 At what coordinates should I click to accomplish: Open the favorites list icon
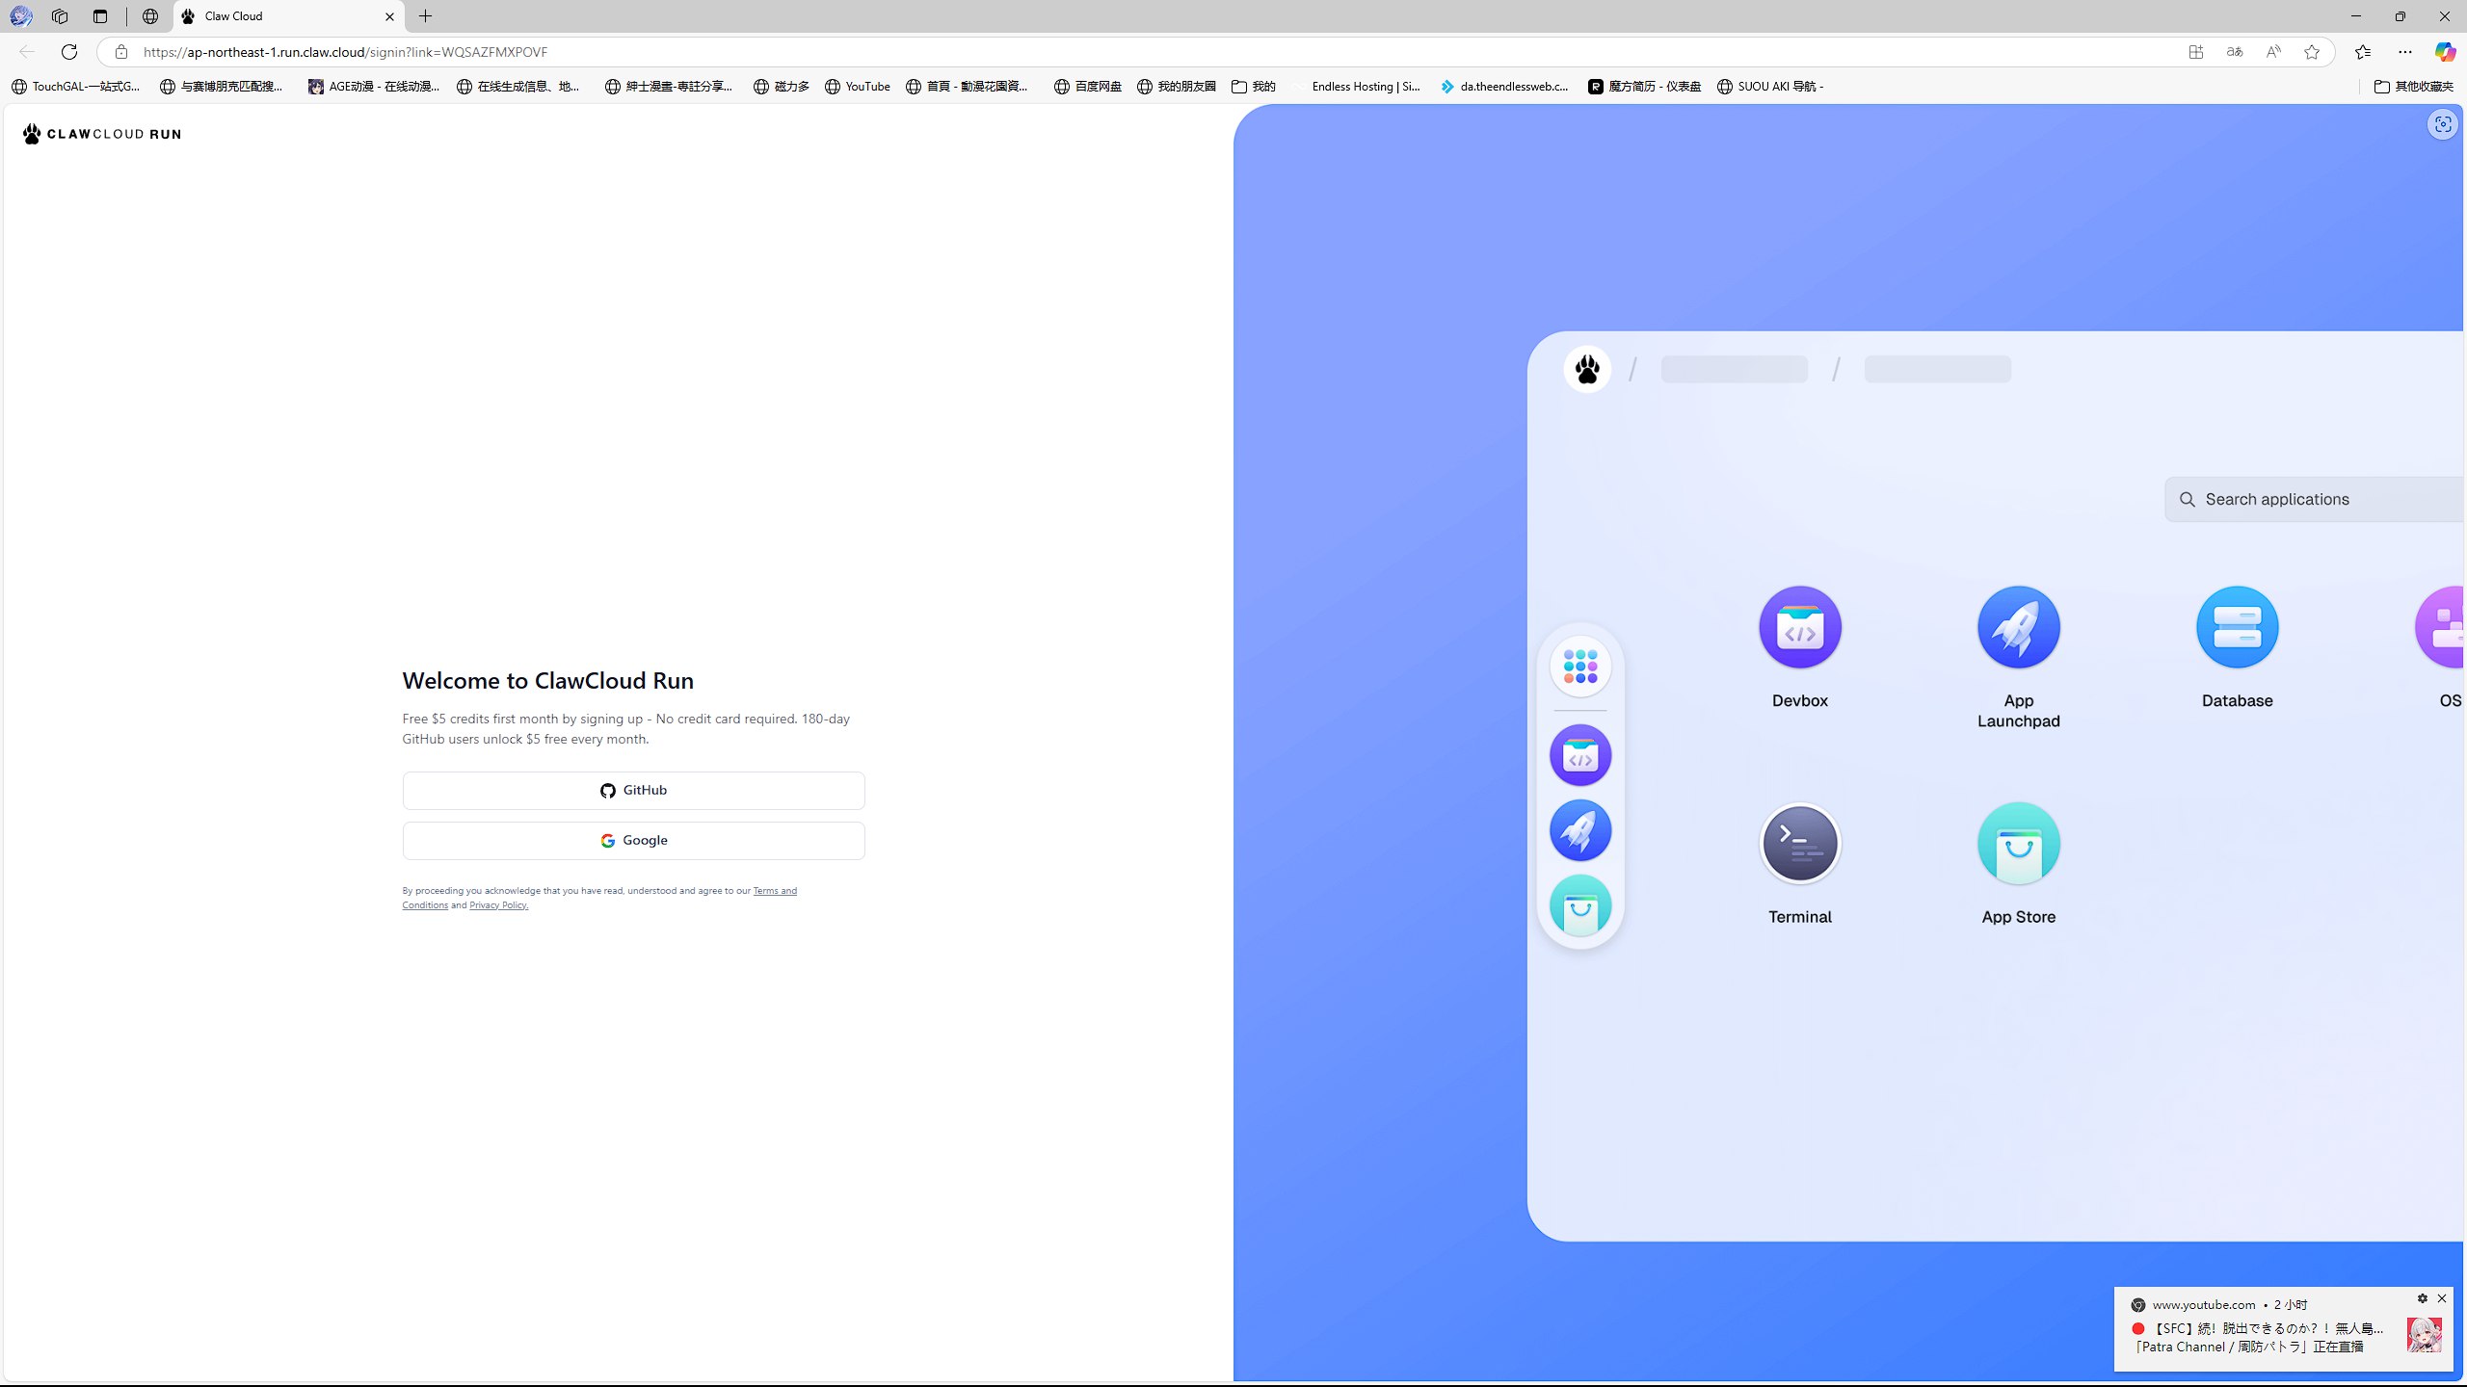pyautogui.click(x=2362, y=52)
